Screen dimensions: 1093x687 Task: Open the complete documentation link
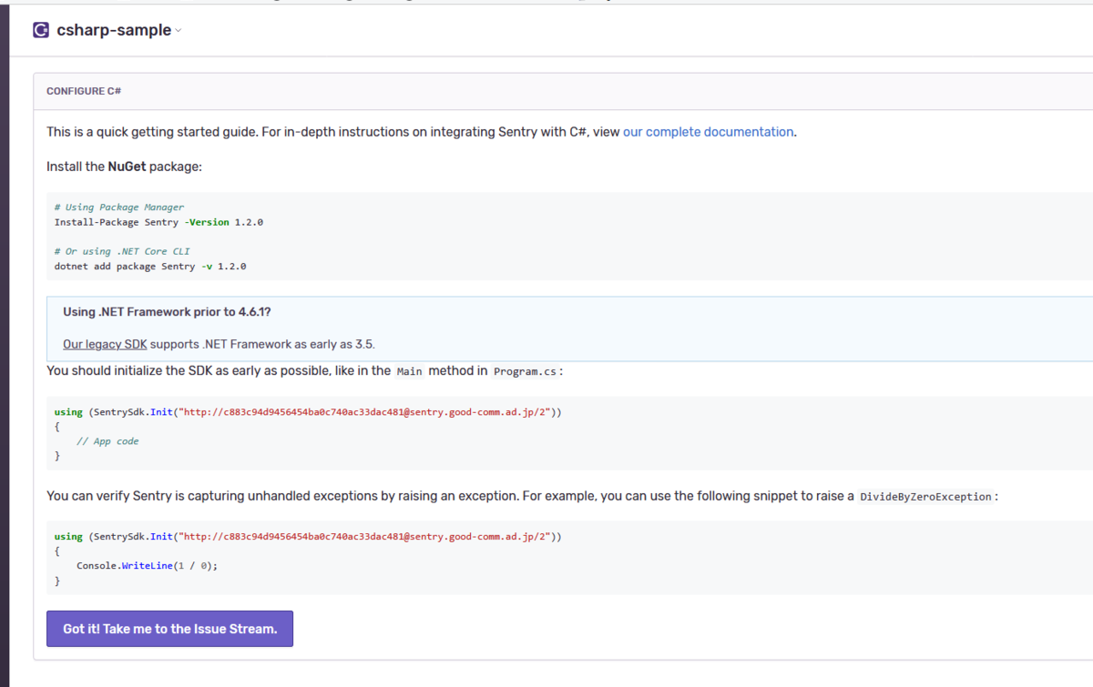[708, 132]
